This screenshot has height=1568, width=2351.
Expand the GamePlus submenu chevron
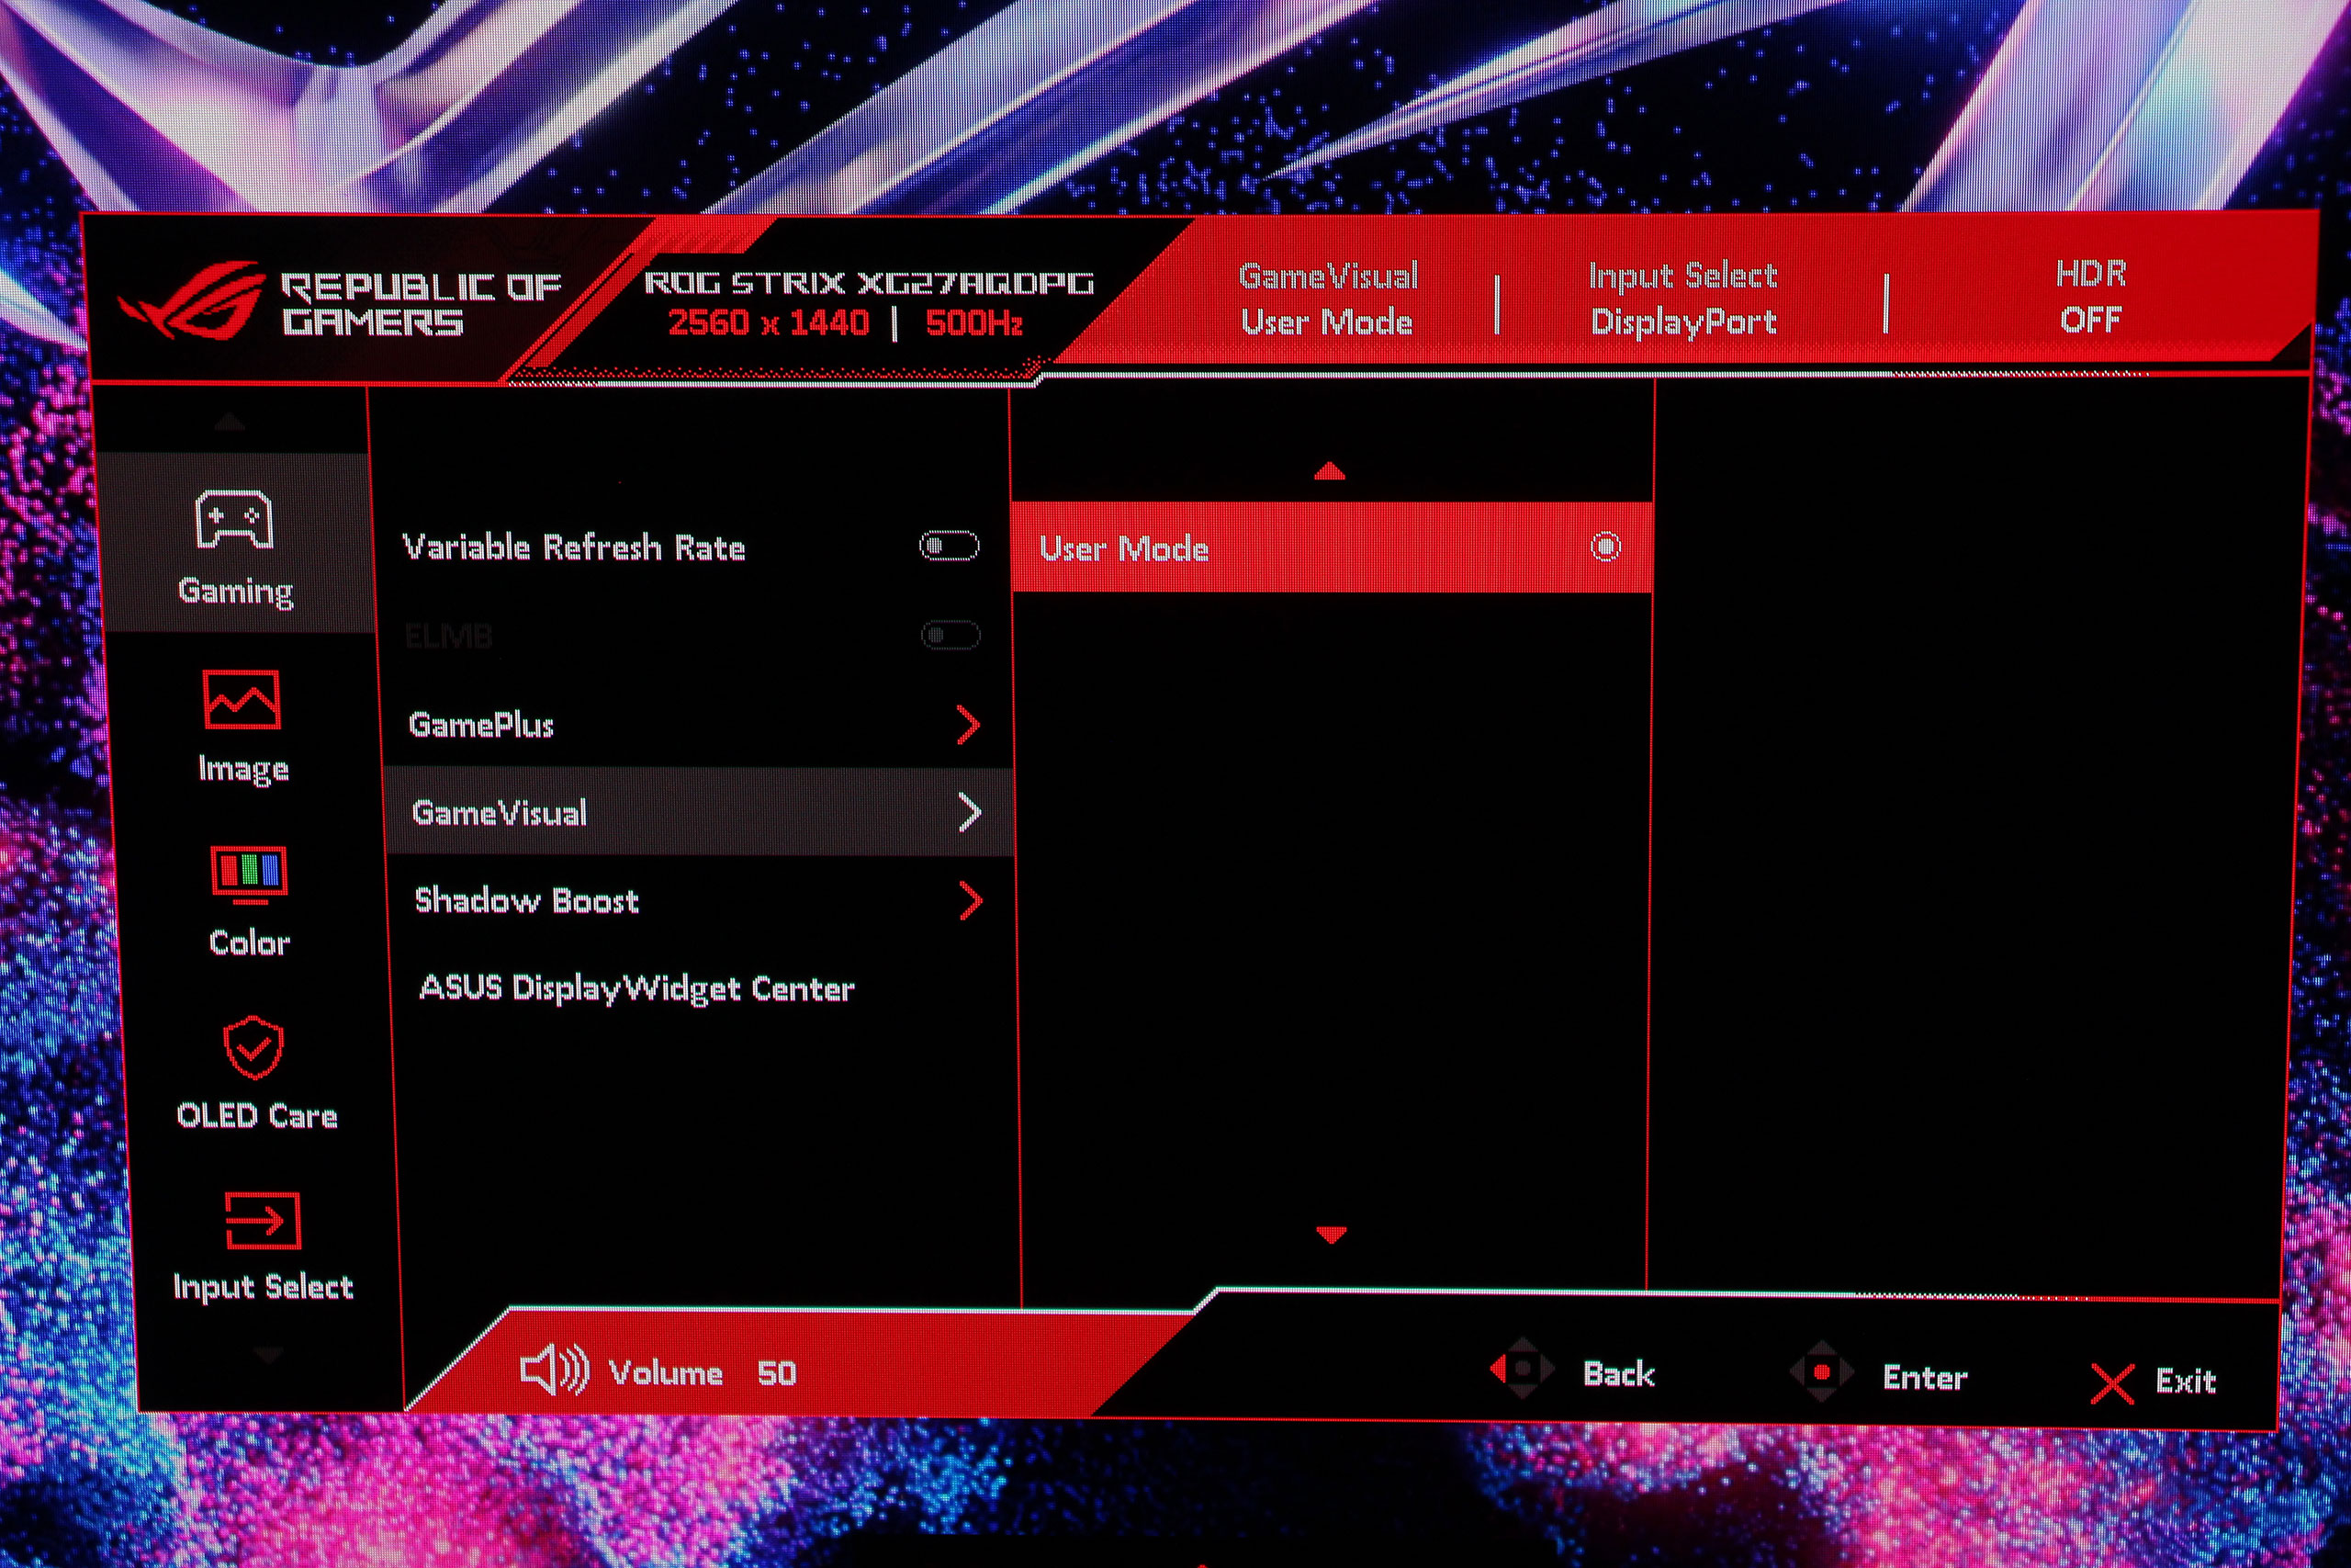pos(968,725)
